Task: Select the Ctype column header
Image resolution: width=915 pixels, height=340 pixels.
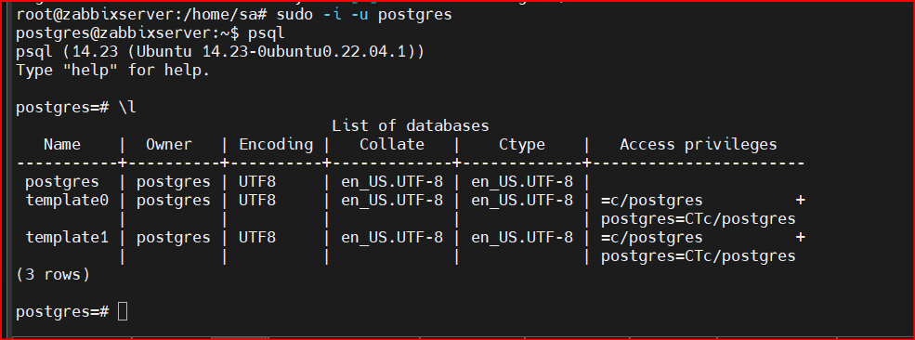Action: coord(522,145)
